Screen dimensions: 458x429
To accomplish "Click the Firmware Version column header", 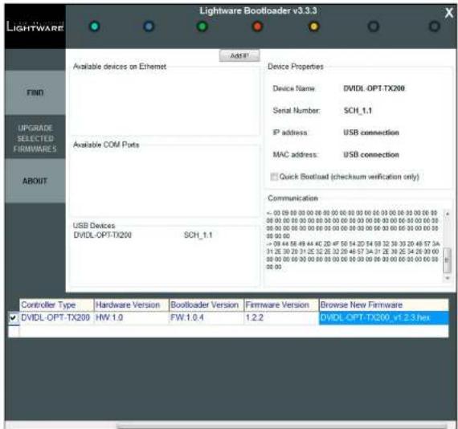I will point(281,305).
